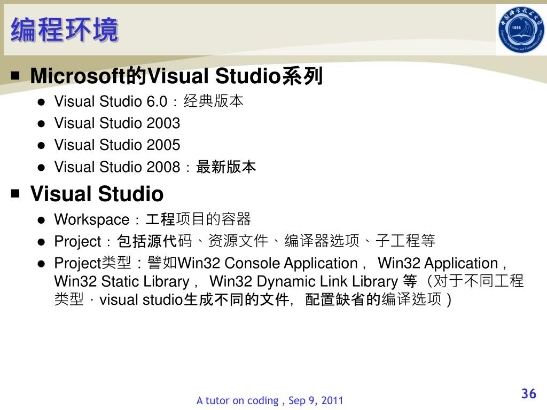Click the USTC university logo emblem

point(521,30)
